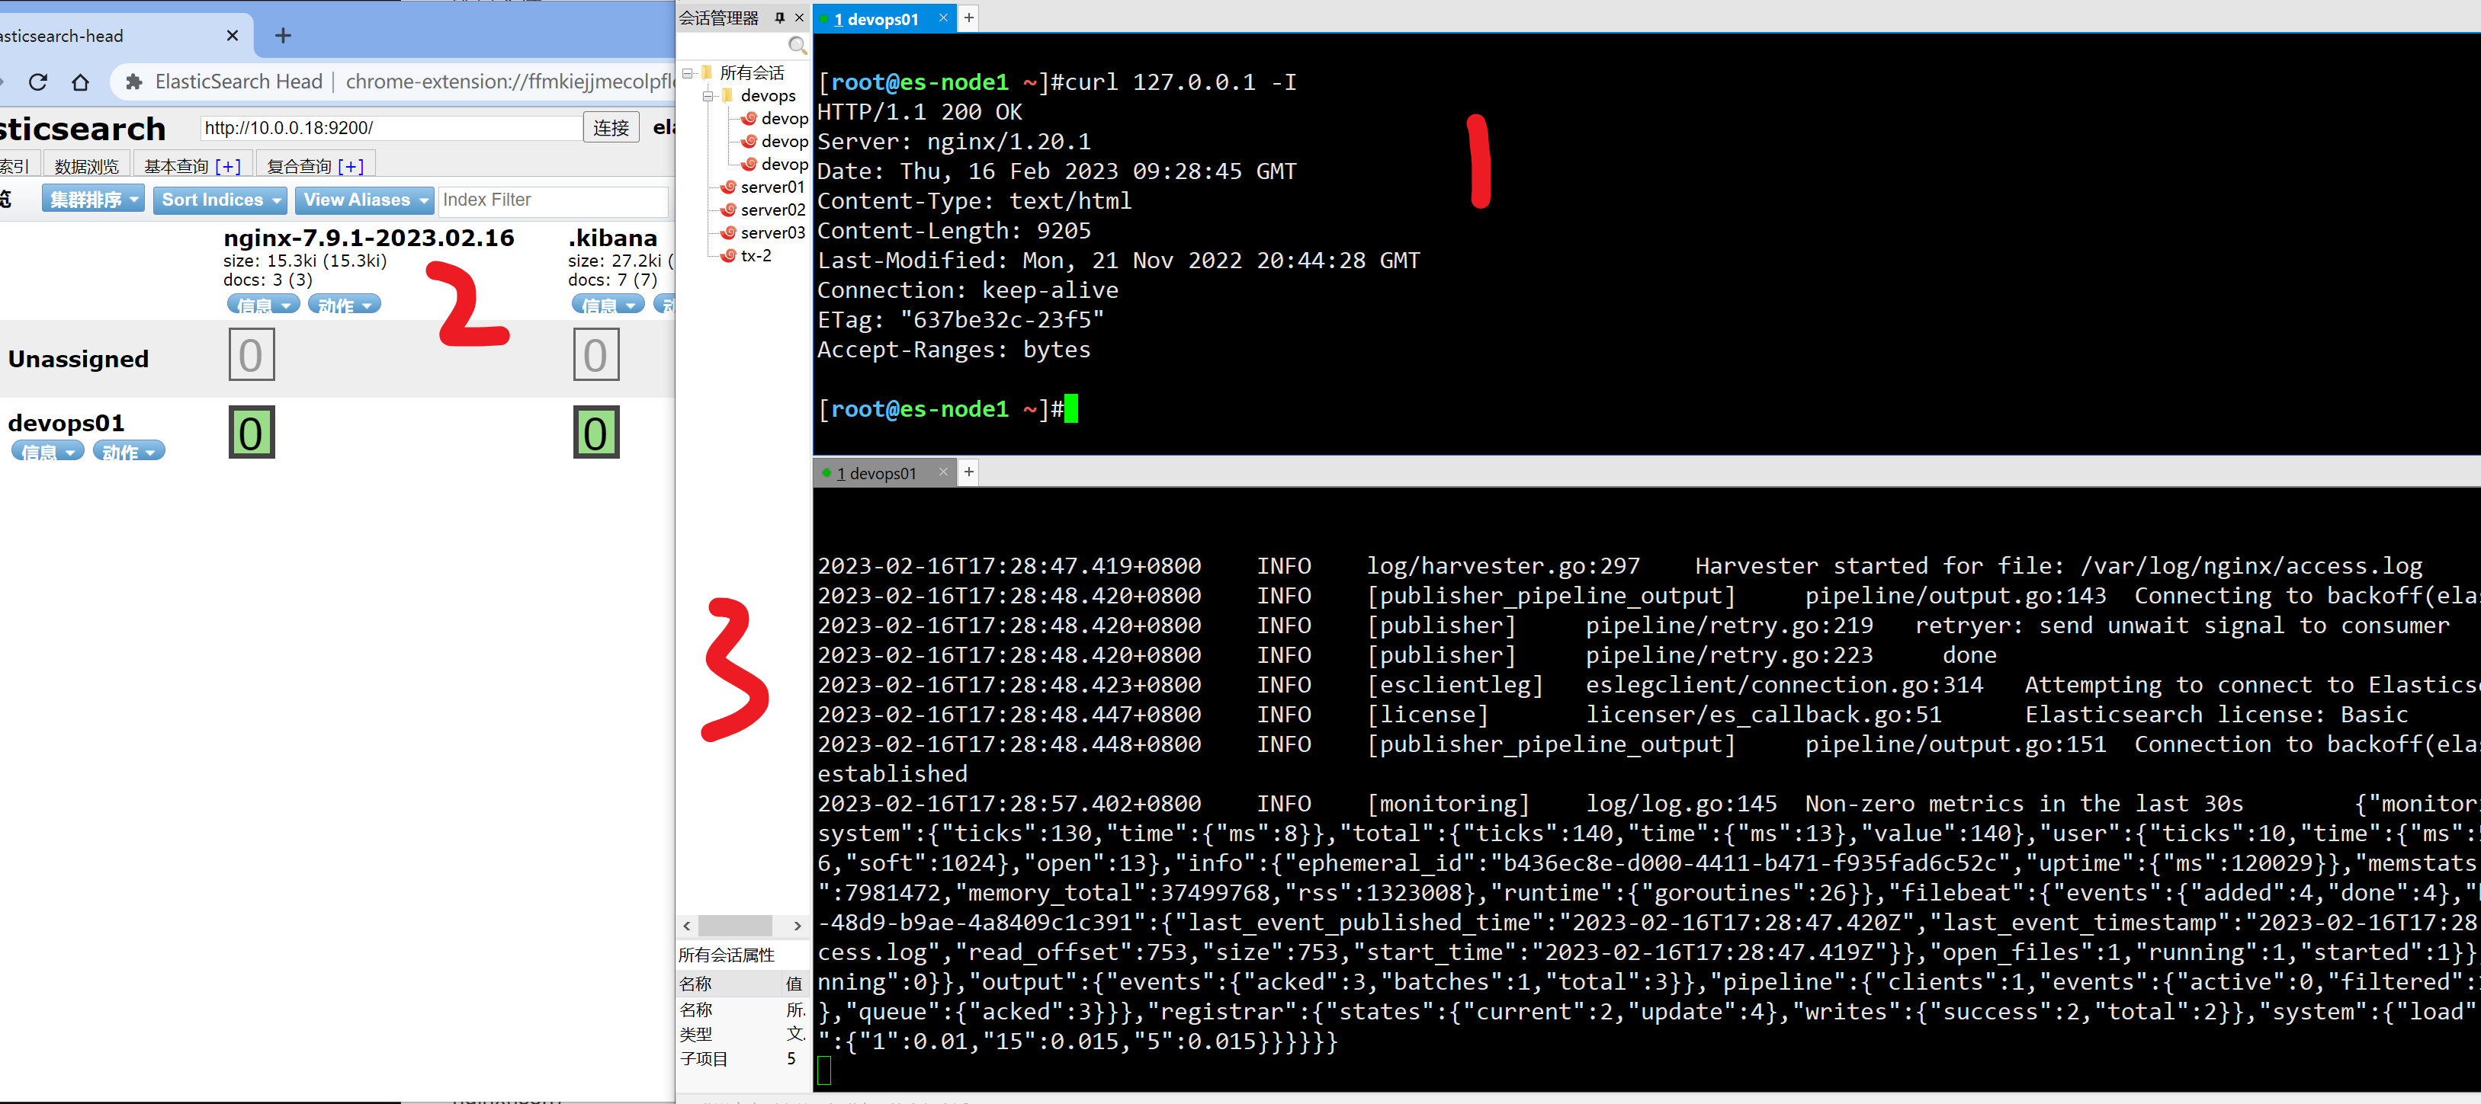The height and width of the screenshot is (1104, 2481).
Task: Focus the Index Filter input field
Action: pyautogui.click(x=553, y=200)
